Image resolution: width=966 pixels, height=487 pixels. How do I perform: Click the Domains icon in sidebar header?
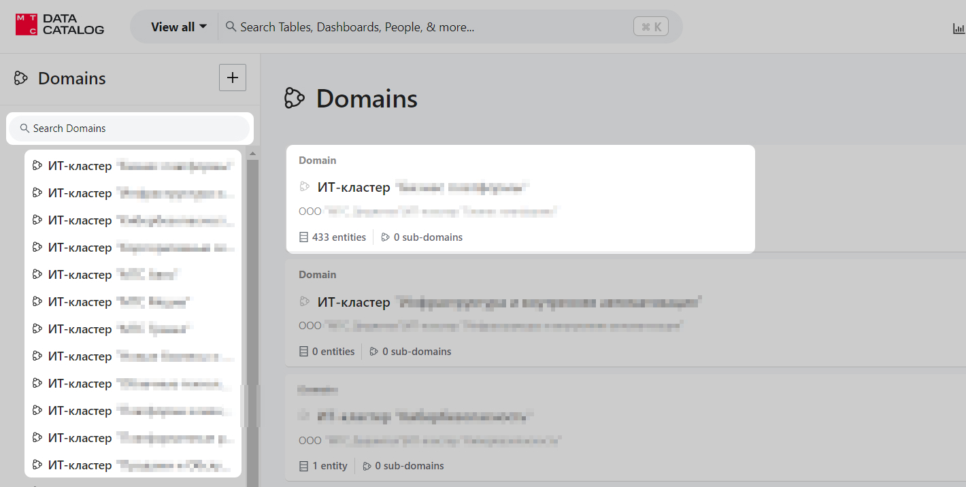[x=21, y=78]
